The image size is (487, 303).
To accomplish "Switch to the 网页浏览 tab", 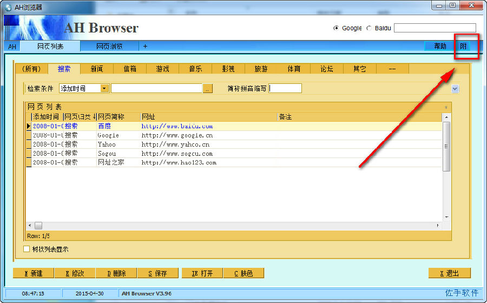I will click(x=109, y=46).
